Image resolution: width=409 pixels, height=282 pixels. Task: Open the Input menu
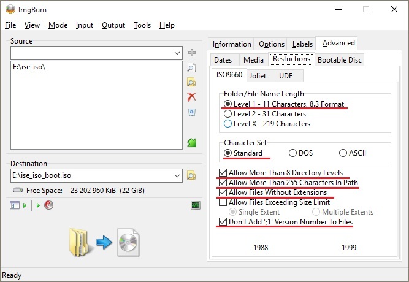click(x=85, y=25)
